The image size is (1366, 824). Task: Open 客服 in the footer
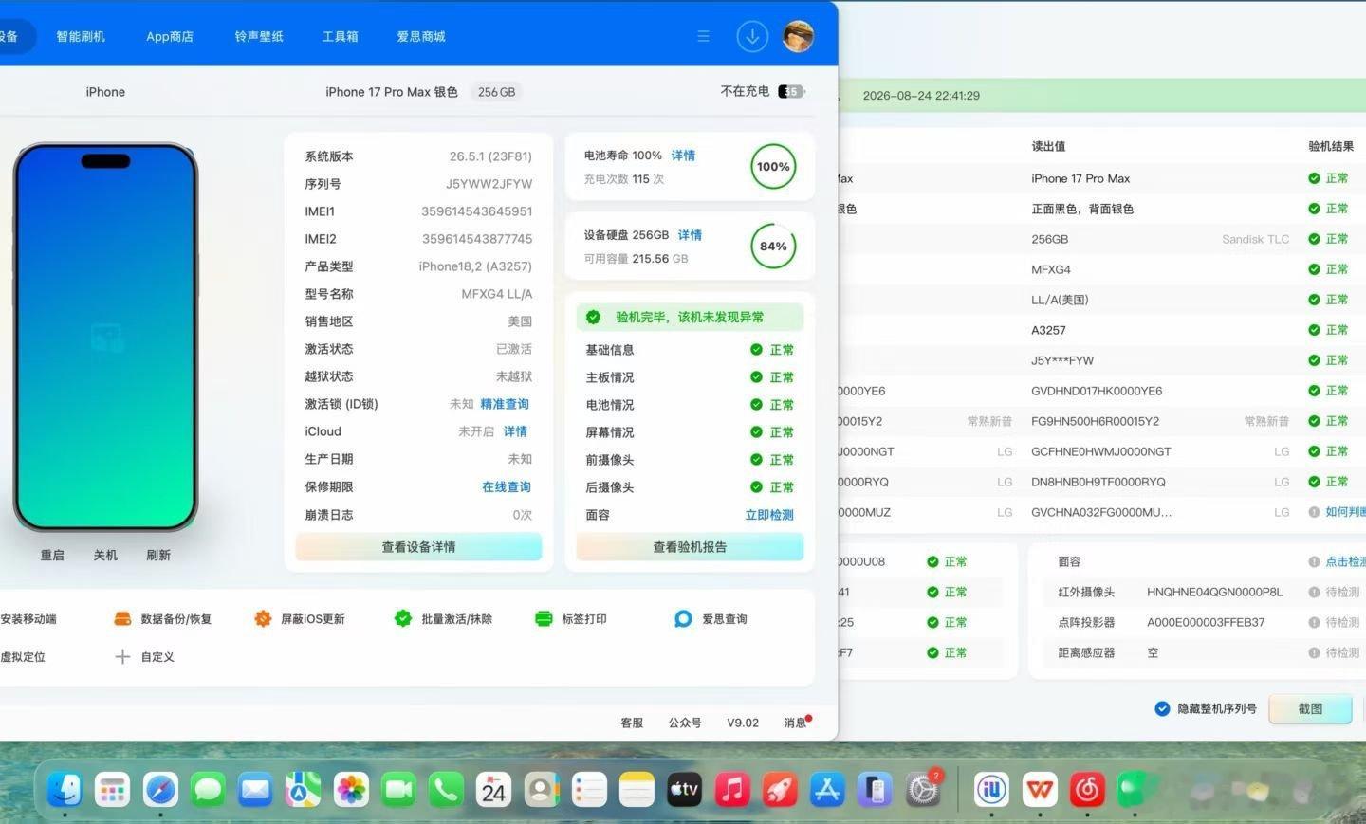pos(632,723)
